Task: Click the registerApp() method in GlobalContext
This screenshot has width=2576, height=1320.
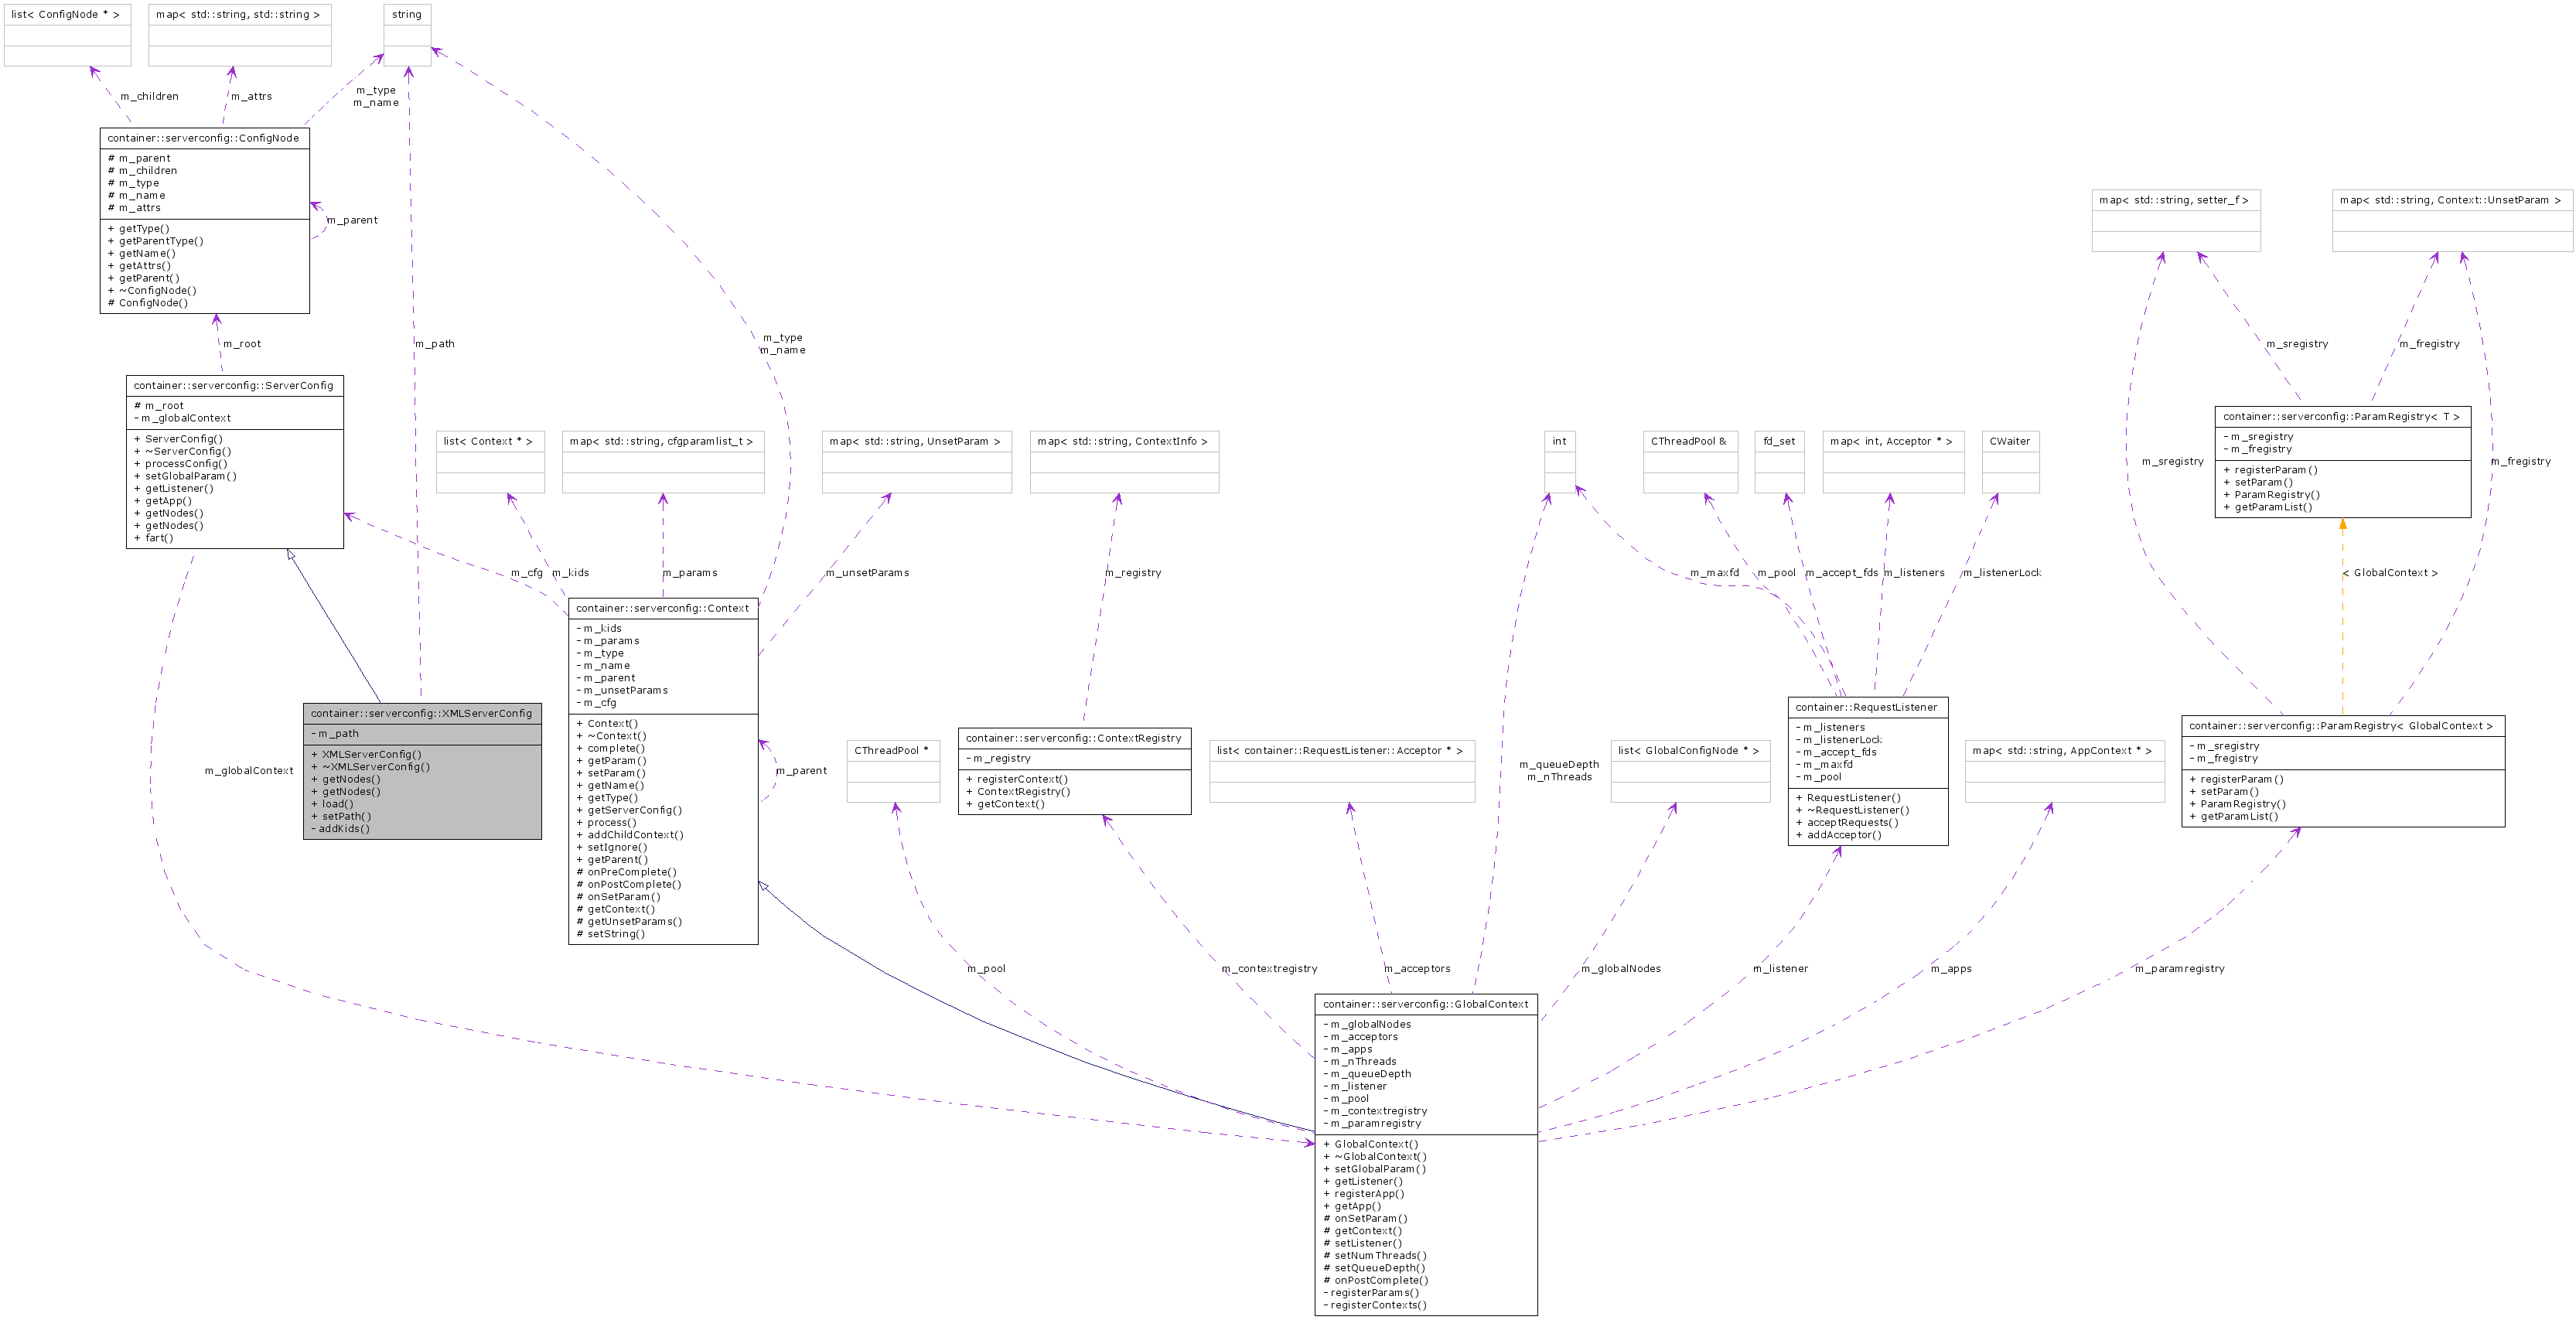Action: [1364, 1194]
